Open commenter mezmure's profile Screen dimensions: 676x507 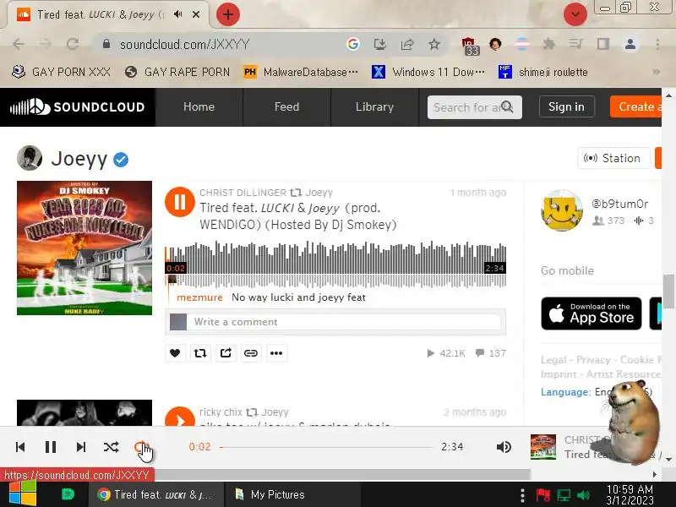[199, 297]
